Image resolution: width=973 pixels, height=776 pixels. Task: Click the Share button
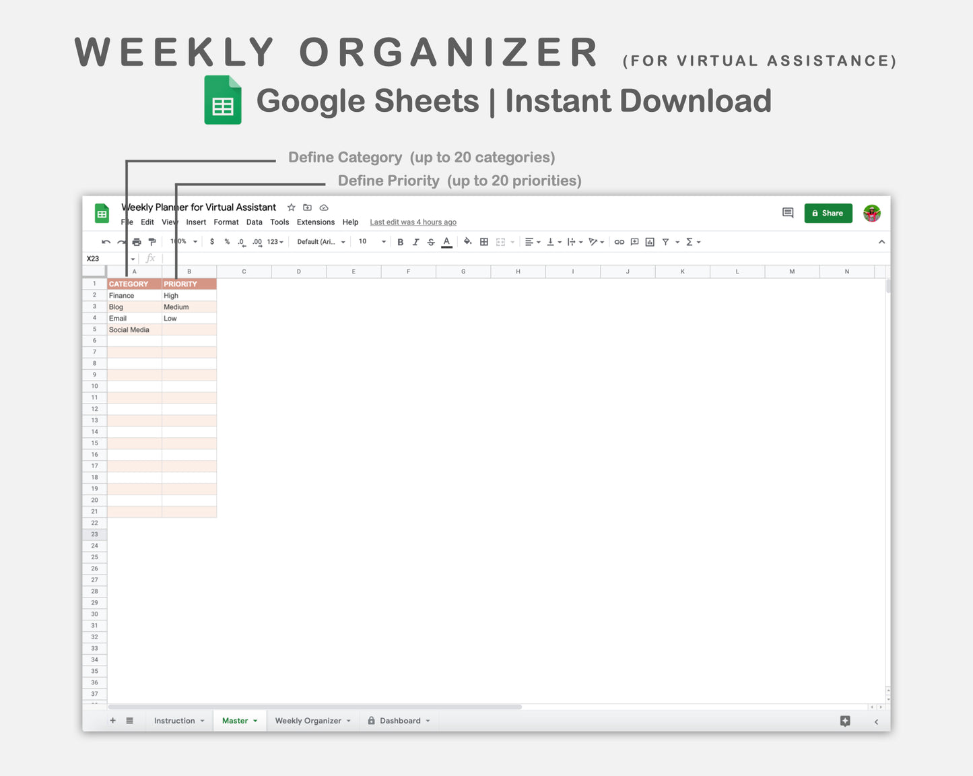[828, 213]
